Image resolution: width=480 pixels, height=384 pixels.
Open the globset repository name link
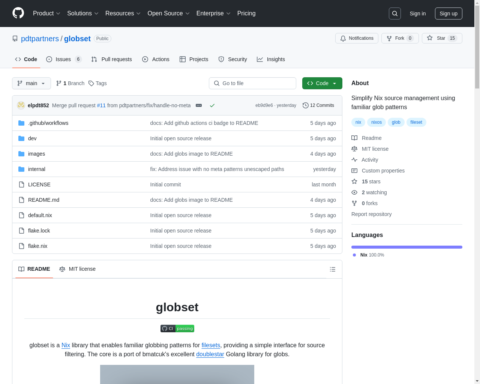pos(77,39)
